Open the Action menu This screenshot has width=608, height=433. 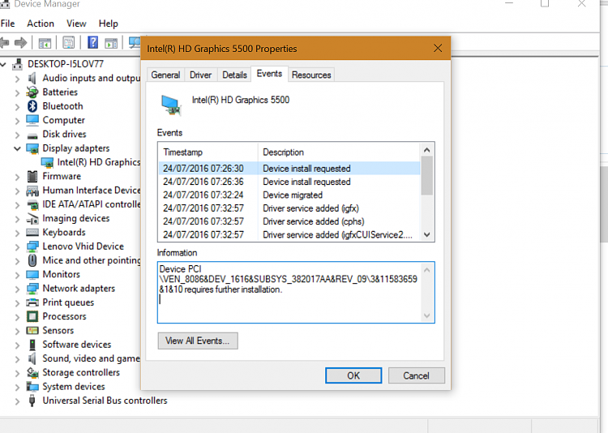coord(41,24)
